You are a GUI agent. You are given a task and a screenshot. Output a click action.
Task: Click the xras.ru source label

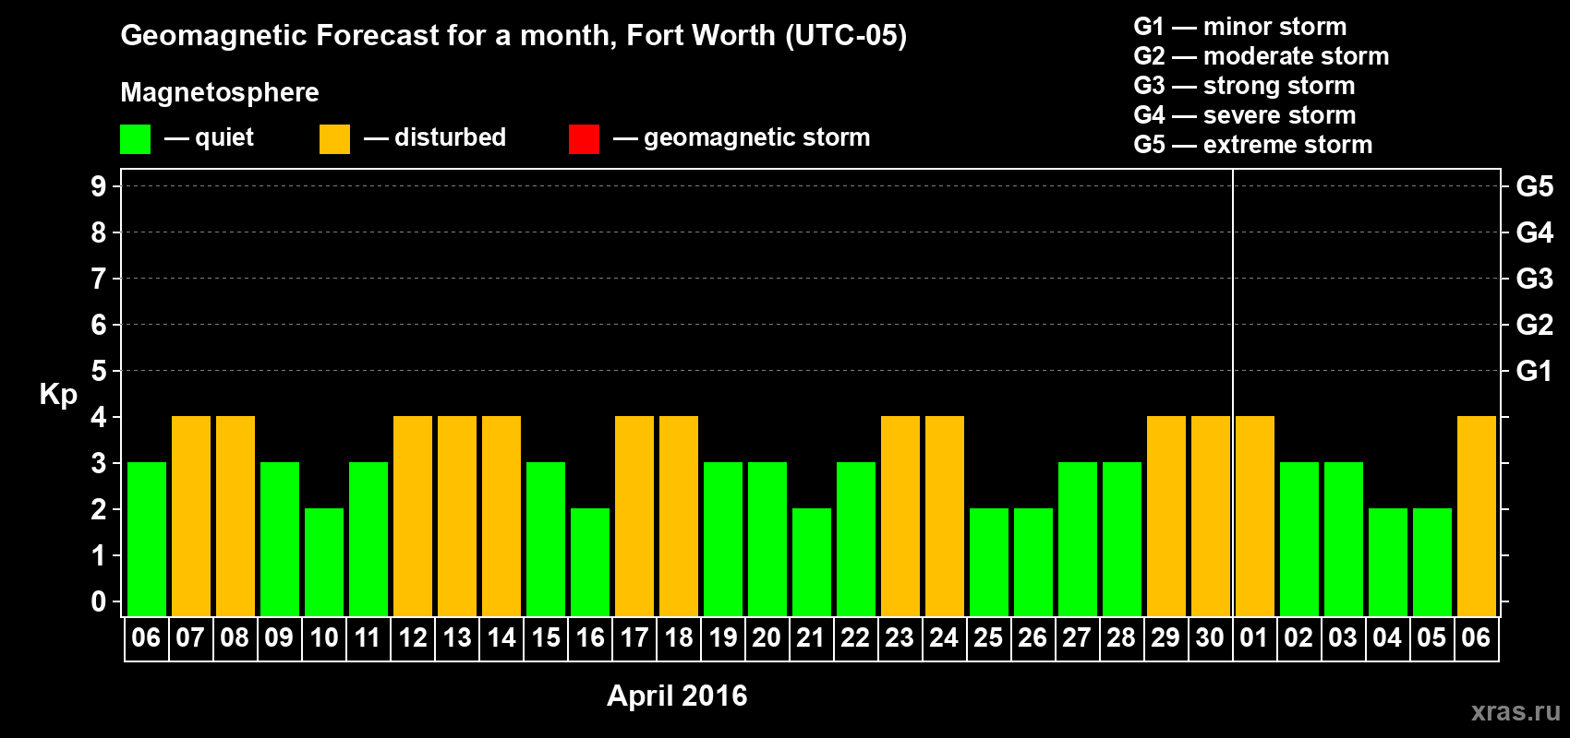[x=1516, y=711]
